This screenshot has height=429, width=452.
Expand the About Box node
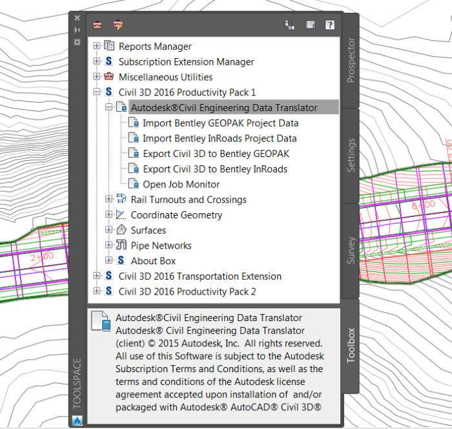coord(108,260)
